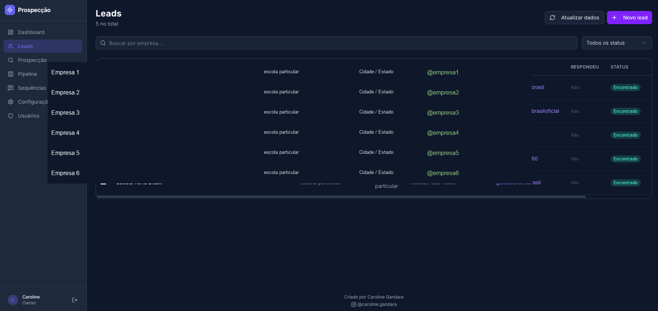Open Prospecção via the magnifier sidebar icon

[11, 60]
